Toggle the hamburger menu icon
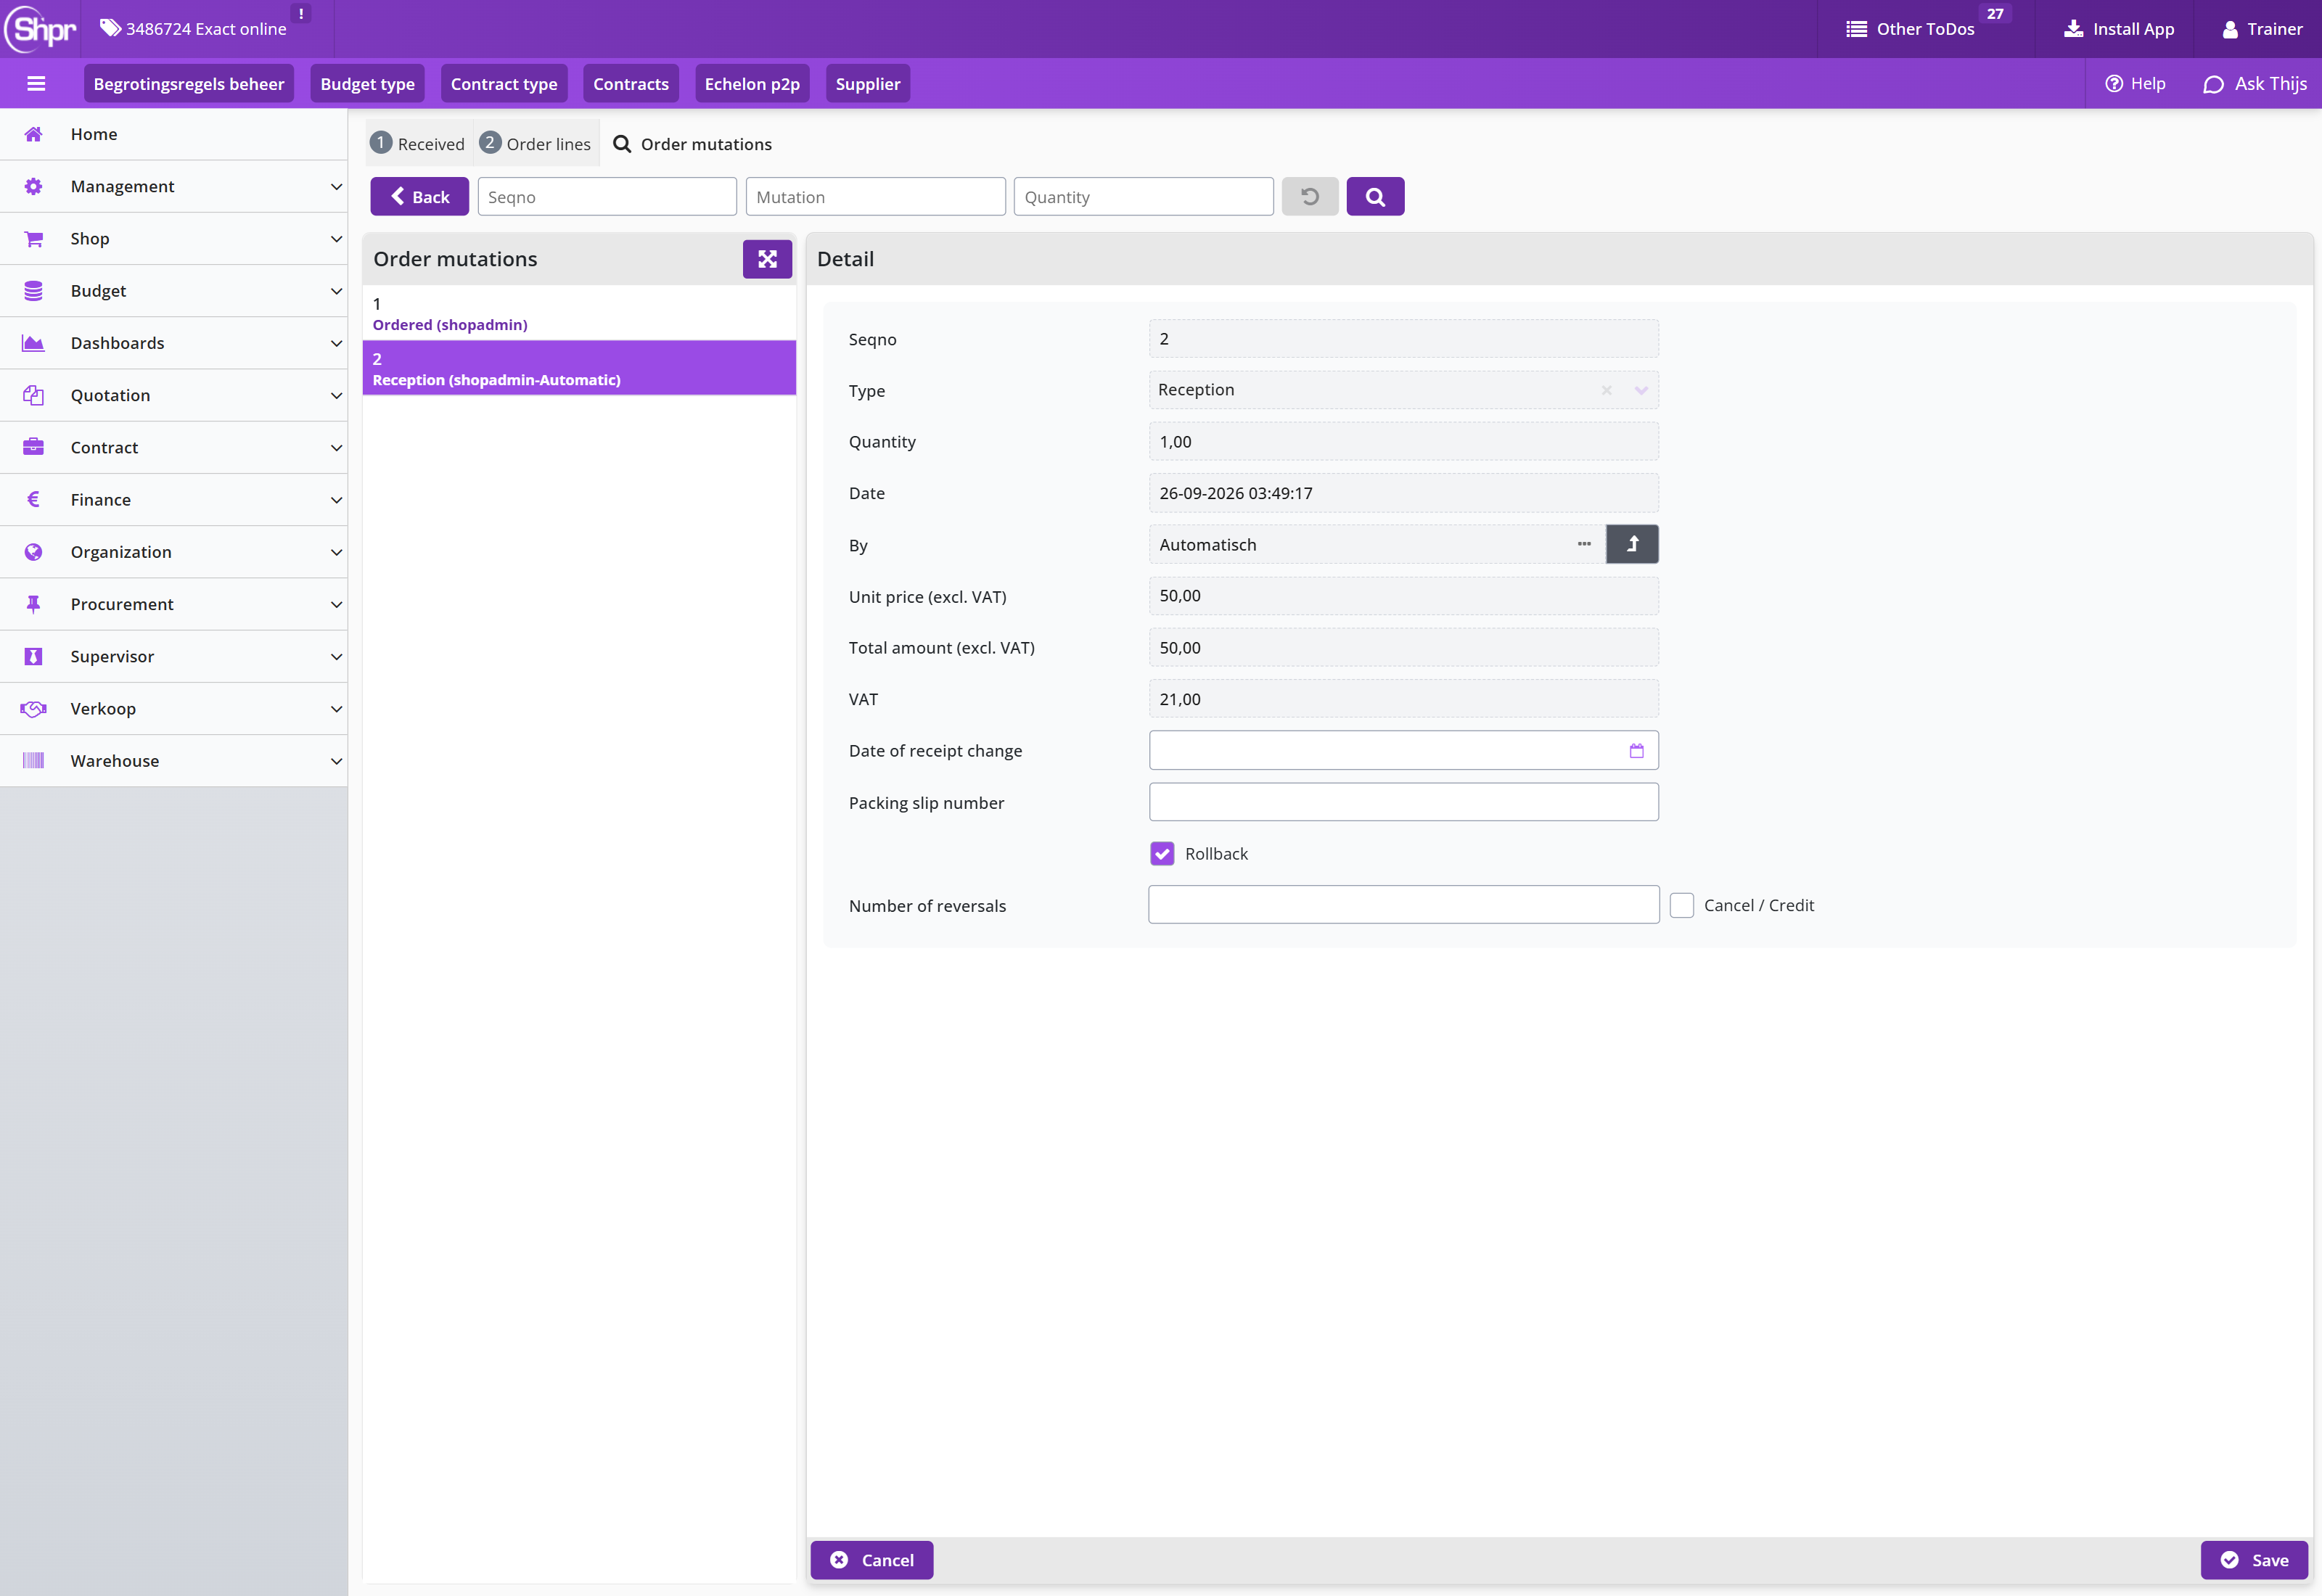Viewport: 2322px width, 1596px height. [36, 84]
